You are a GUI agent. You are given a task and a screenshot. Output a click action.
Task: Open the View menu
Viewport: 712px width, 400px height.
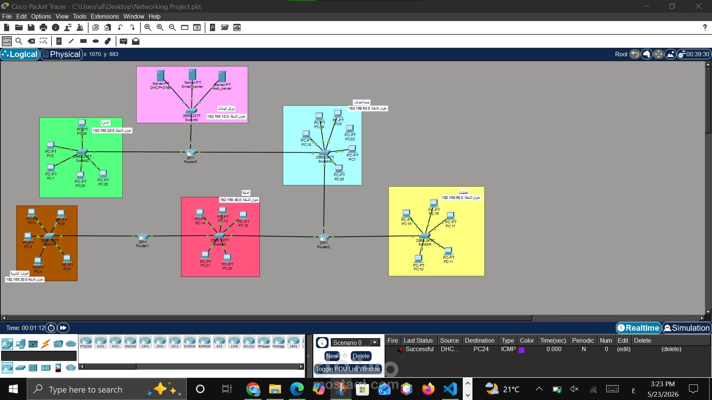[62, 16]
